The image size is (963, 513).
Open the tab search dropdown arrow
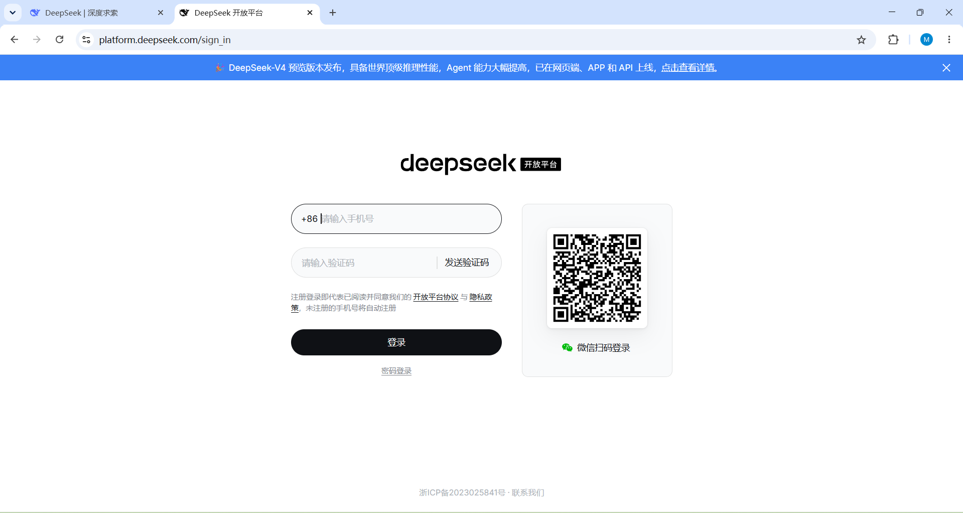(13, 13)
